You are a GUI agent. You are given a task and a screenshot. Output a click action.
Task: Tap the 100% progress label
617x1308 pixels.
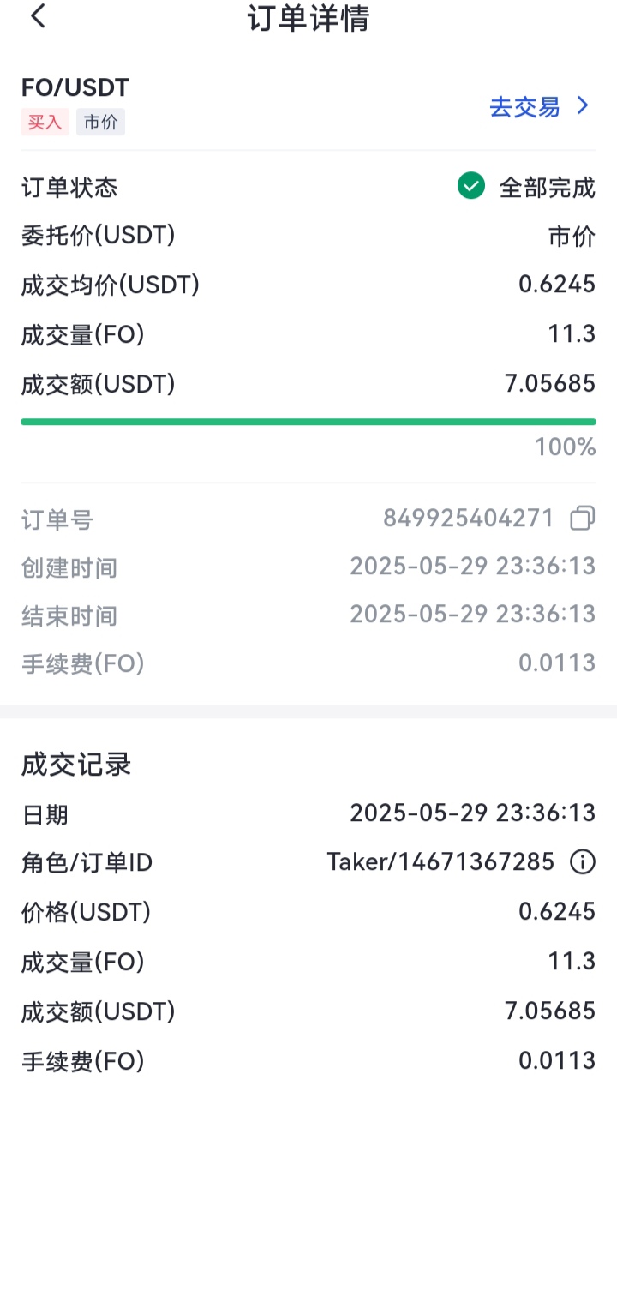coord(566,447)
